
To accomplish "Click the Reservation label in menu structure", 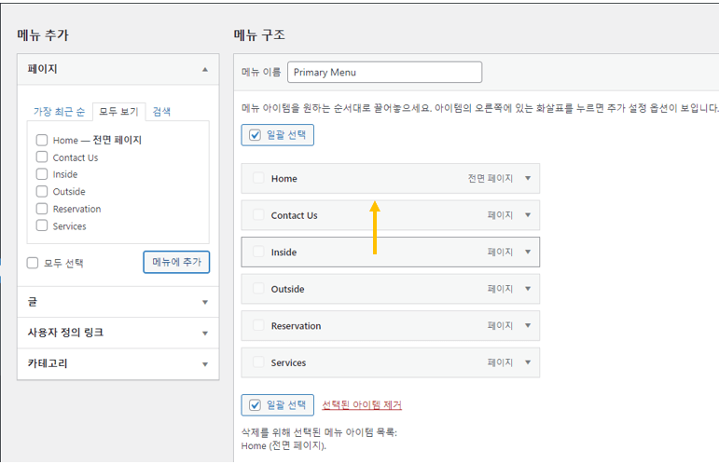I will click(296, 326).
